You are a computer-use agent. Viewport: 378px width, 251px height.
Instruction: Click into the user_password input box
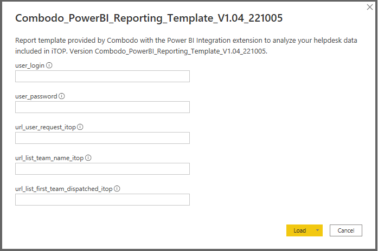[102, 107]
